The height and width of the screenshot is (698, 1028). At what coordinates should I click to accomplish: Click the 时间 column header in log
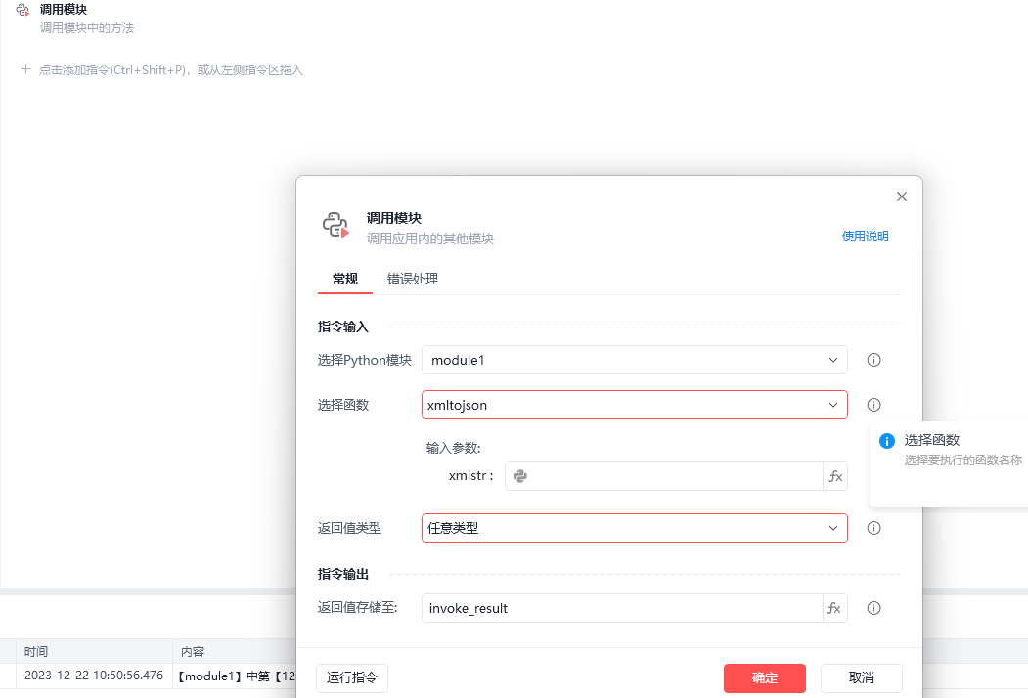pyautogui.click(x=36, y=651)
